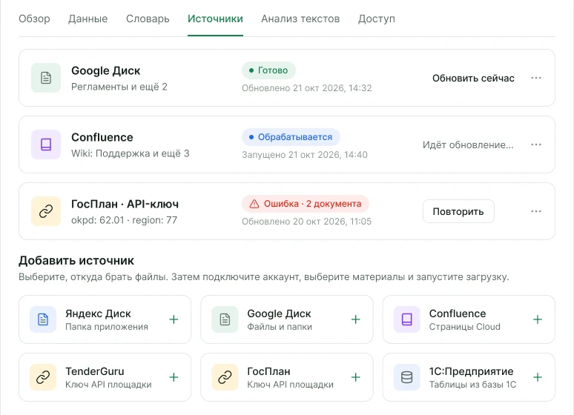Click the TenderGuru link icon
This screenshot has width=574, height=415.
43,377
